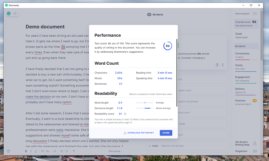Apply numbered list formatting
This screenshot has width=269, height=161.
point(62,151)
